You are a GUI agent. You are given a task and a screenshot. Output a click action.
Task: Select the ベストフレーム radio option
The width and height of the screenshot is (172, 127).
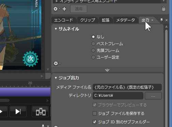coord(93,44)
